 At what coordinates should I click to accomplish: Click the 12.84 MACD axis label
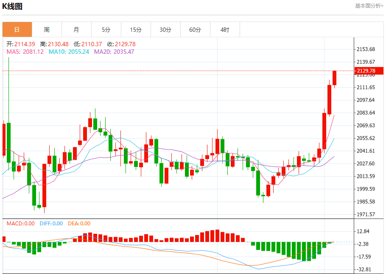click(363, 232)
